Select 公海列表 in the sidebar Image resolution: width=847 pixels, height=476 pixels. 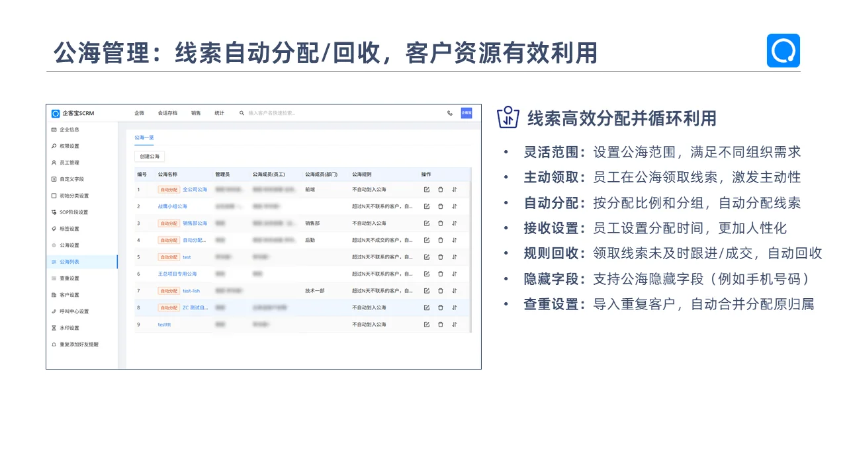tap(82, 262)
